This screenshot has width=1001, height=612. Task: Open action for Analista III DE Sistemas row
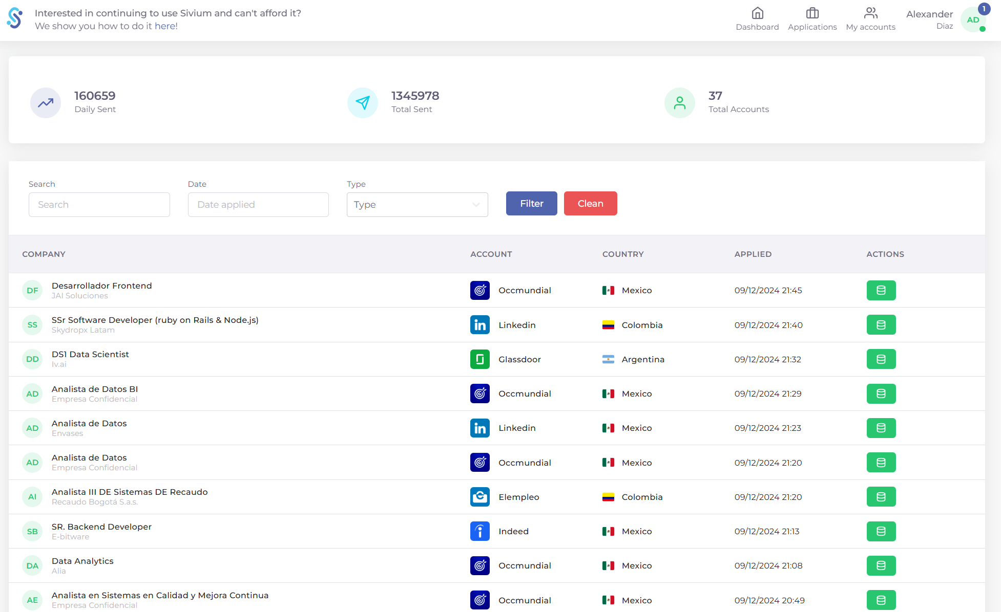click(881, 497)
